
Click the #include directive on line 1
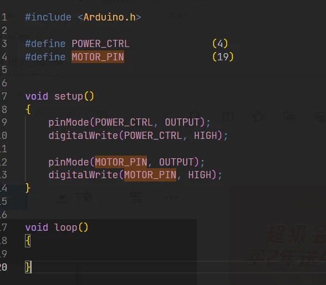48,17
